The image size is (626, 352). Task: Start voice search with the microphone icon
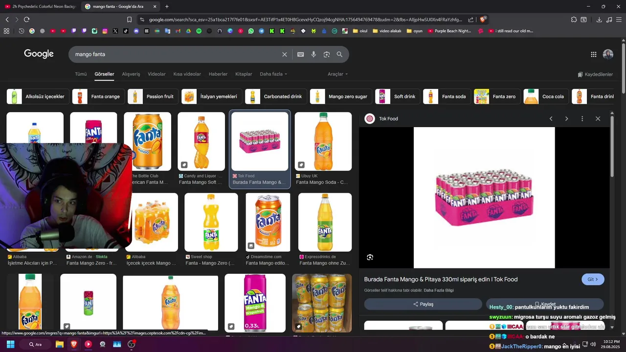(313, 54)
